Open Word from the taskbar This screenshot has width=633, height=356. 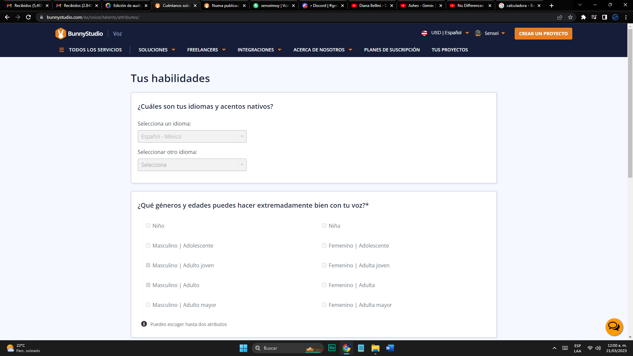(x=390, y=348)
